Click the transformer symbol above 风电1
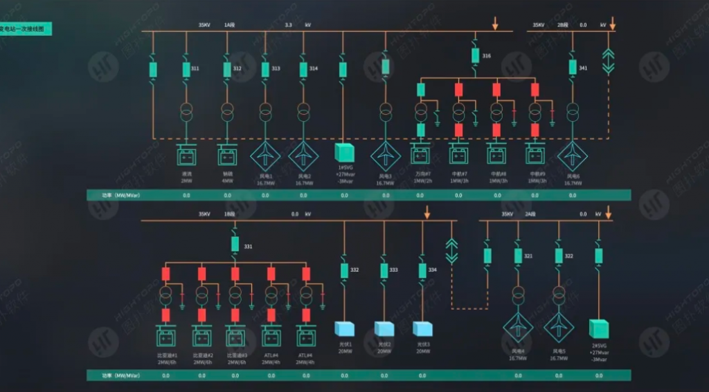The height and width of the screenshot is (392, 709). 265,112
